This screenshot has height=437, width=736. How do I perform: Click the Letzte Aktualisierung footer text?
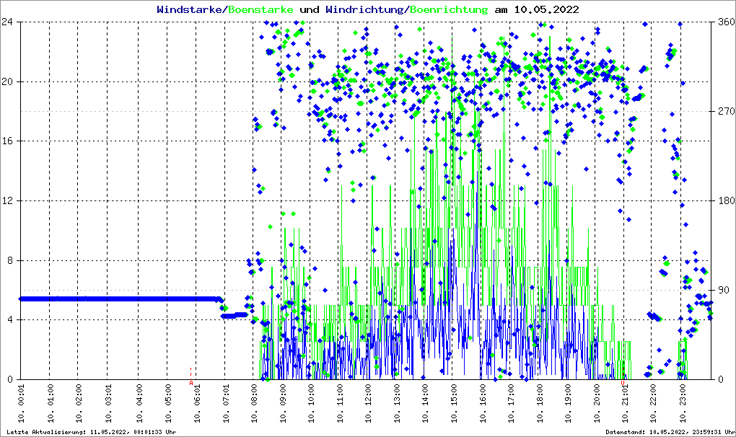[90, 432]
